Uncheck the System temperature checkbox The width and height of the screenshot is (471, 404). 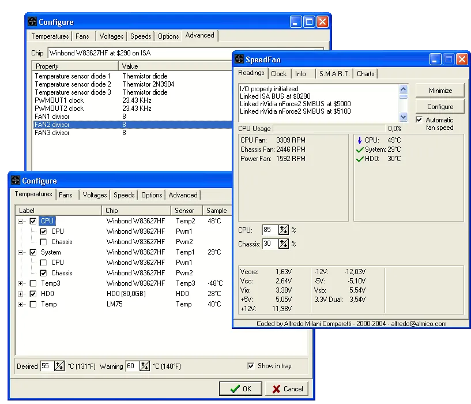(x=33, y=252)
